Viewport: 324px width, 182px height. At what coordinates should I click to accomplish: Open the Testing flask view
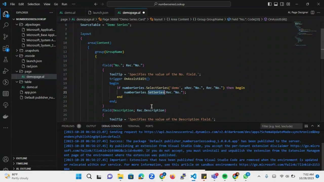point(6,60)
